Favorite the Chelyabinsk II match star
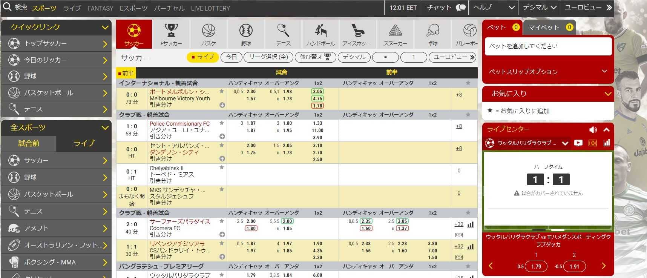 (222, 167)
